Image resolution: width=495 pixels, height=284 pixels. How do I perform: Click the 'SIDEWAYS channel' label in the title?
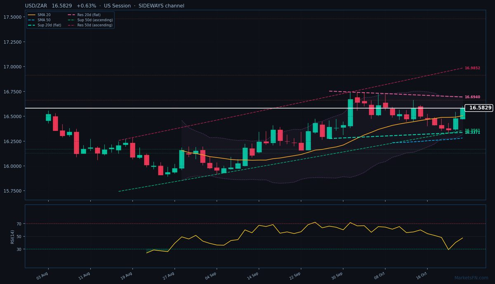click(x=161, y=6)
